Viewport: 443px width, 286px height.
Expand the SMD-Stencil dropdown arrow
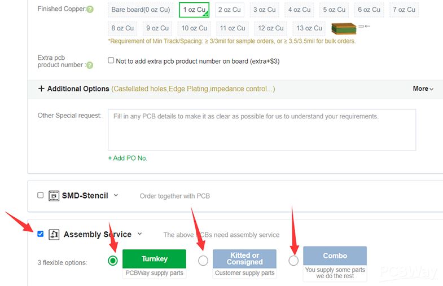point(116,195)
